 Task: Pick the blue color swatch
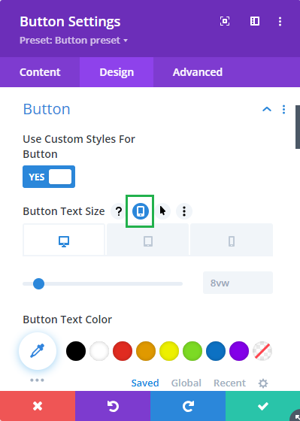pos(216,351)
